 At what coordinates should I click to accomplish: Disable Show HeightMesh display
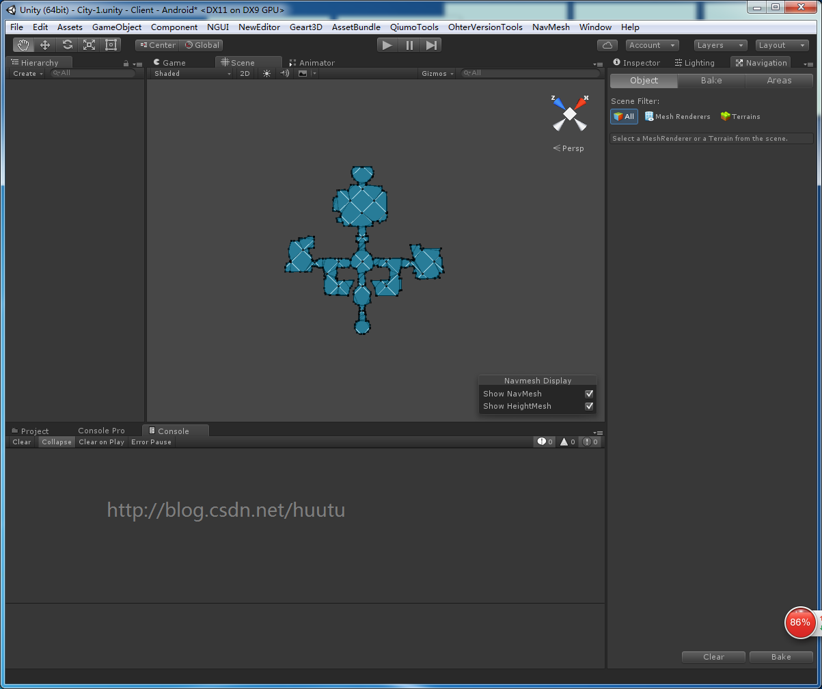tap(589, 406)
